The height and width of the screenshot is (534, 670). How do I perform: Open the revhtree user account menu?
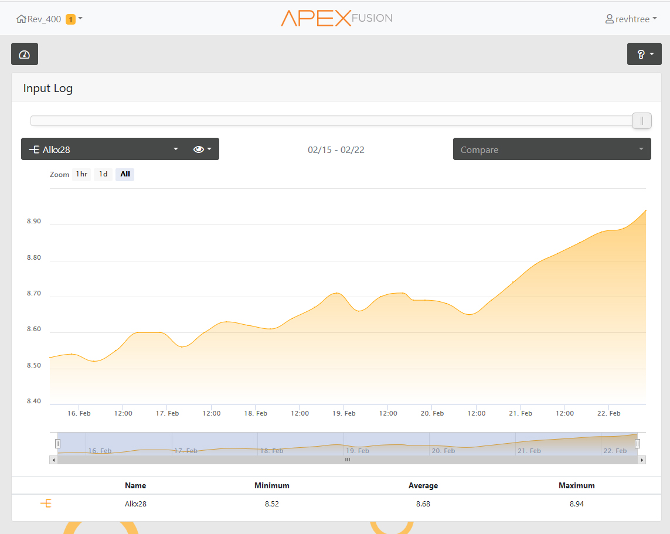tap(631, 19)
